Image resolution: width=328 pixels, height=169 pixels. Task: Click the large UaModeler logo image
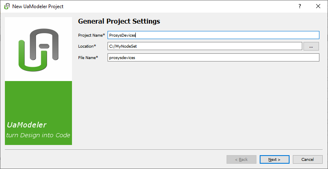pos(38,50)
